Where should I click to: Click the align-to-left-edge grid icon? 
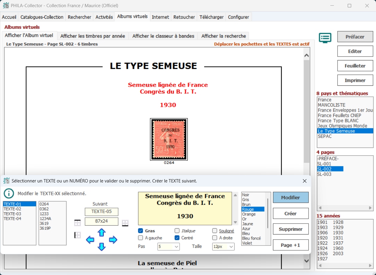[78, 235]
